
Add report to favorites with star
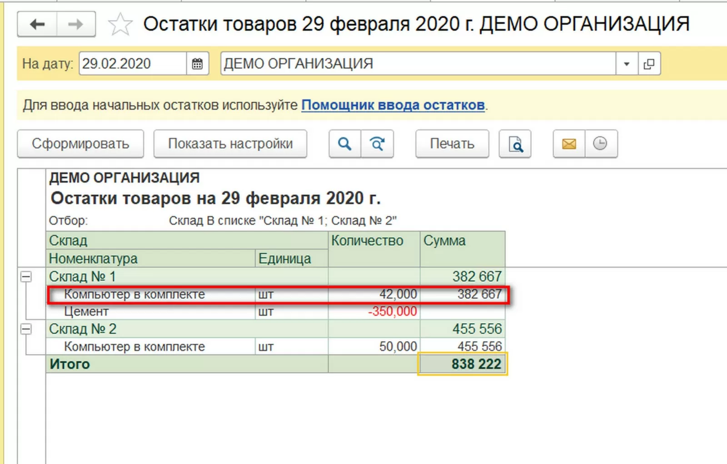tap(120, 25)
